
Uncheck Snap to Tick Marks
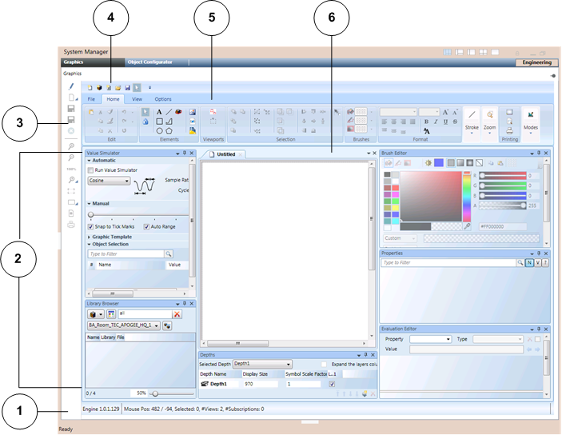point(91,226)
